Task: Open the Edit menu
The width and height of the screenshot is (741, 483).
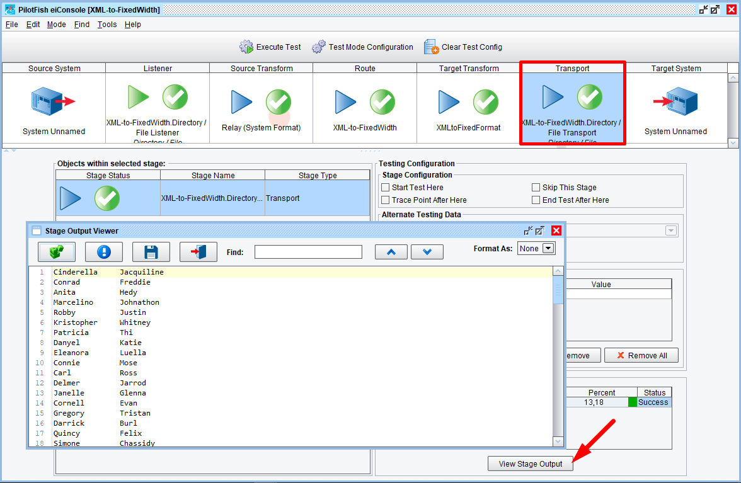Action: [33, 25]
